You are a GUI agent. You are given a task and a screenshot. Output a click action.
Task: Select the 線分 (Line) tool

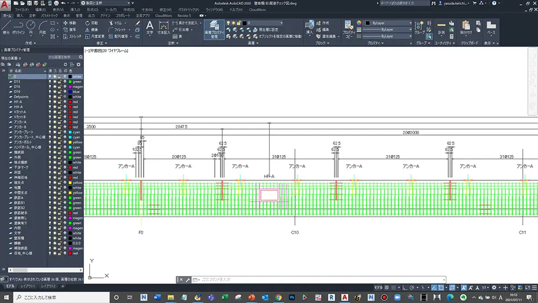click(6, 27)
